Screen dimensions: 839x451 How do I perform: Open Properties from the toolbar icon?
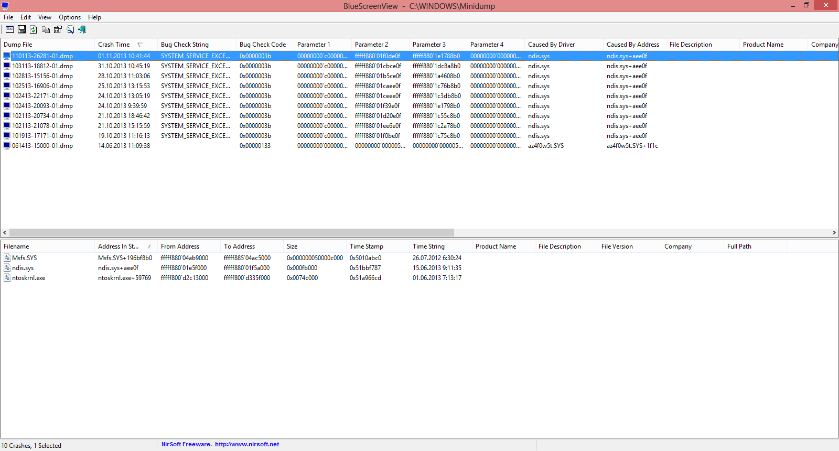(58, 29)
